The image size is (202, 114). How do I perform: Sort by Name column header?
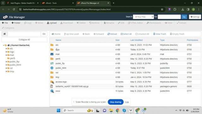pos(58,40)
